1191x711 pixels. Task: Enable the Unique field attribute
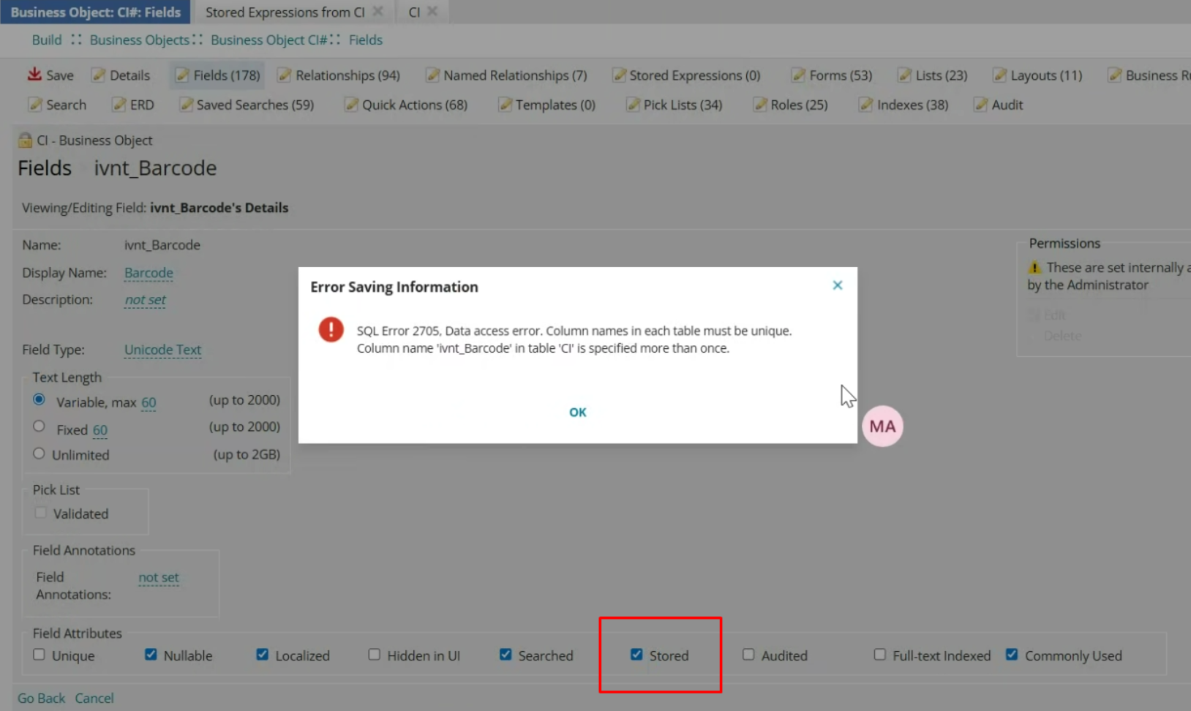39,655
